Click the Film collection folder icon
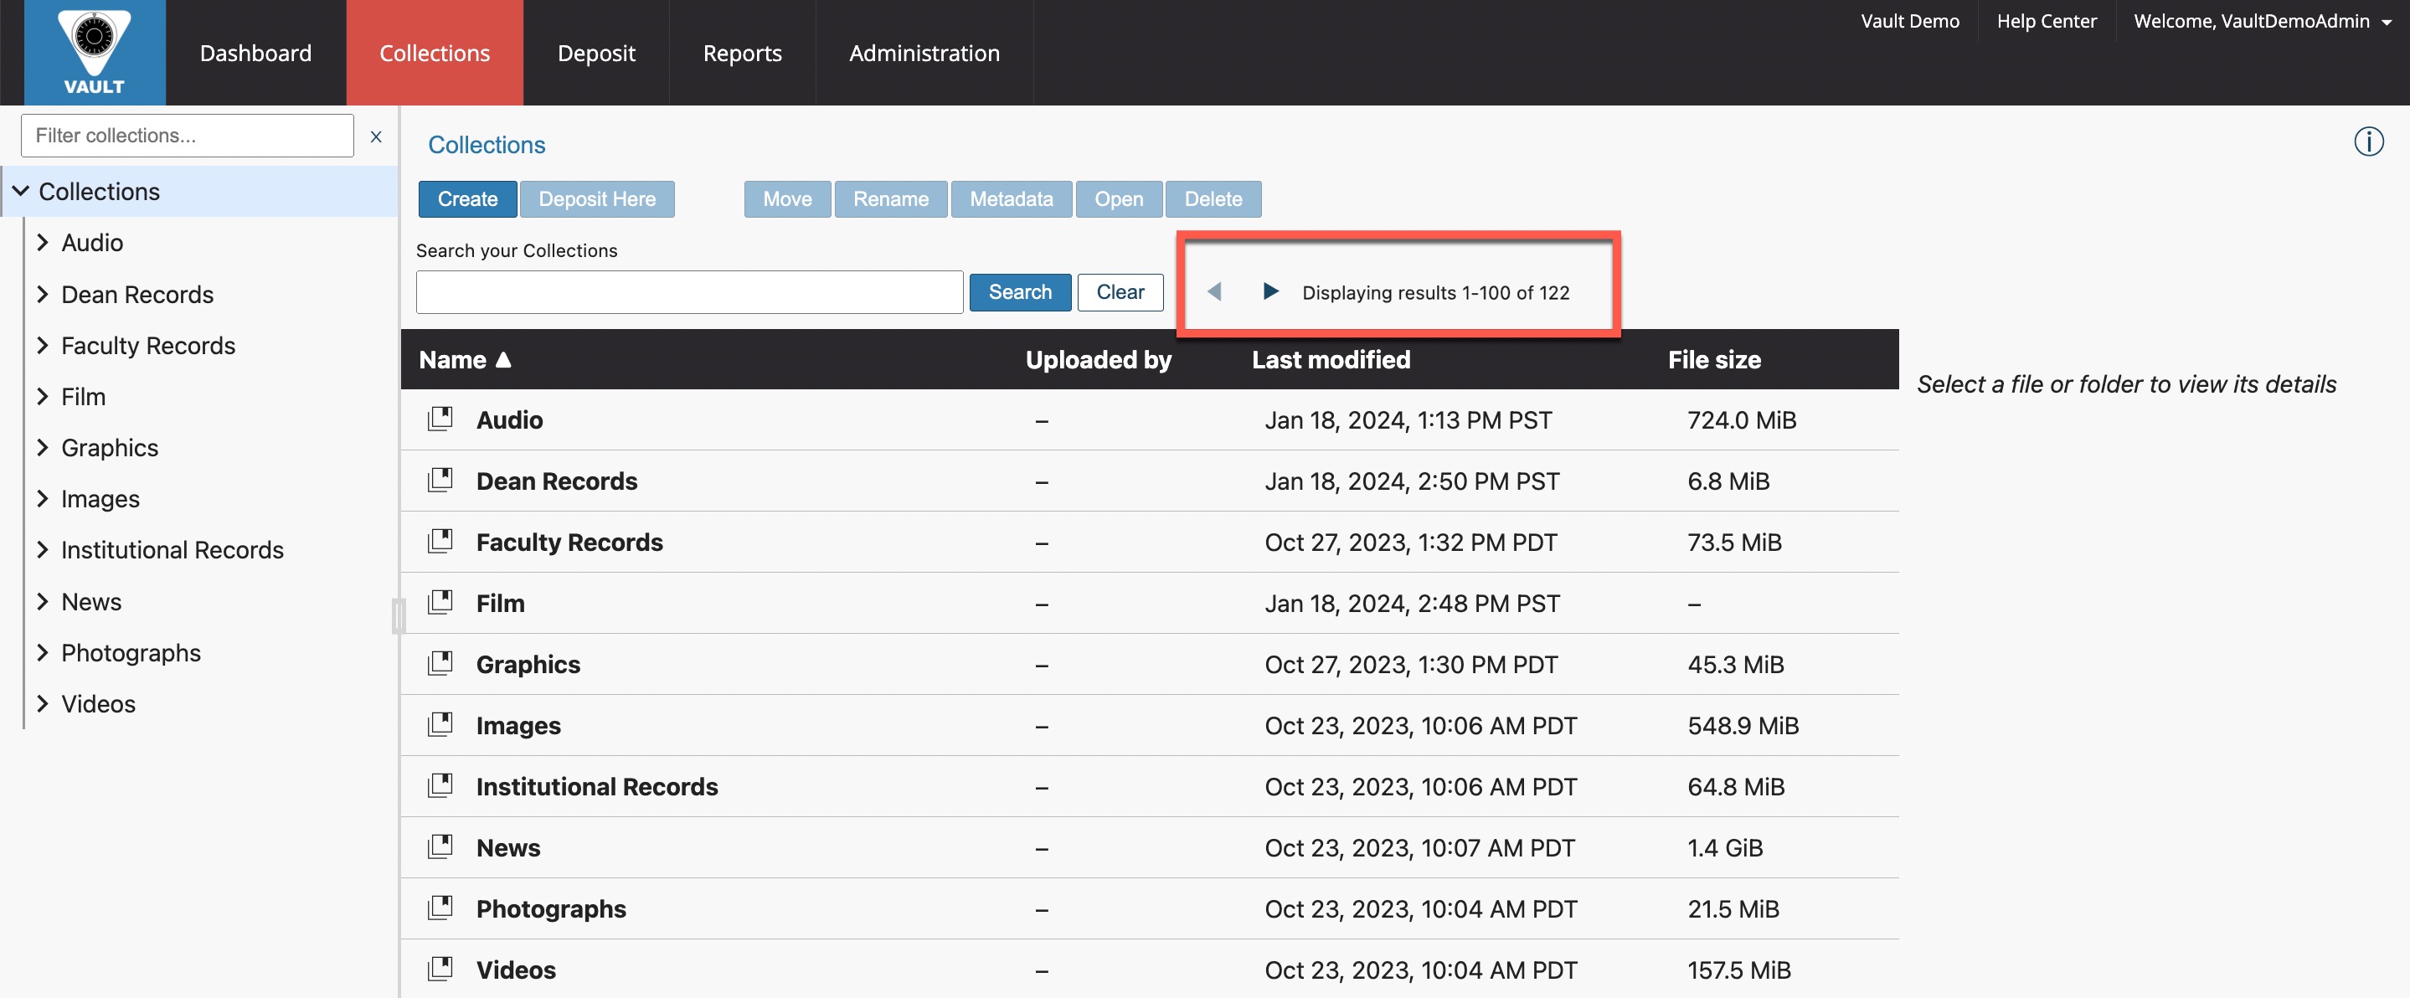Image resolution: width=2410 pixels, height=998 pixels. click(x=440, y=602)
